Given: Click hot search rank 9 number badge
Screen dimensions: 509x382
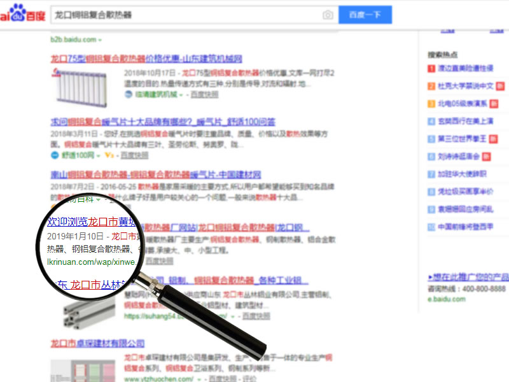Looking at the screenshot, I should pyautogui.click(x=431, y=209).
